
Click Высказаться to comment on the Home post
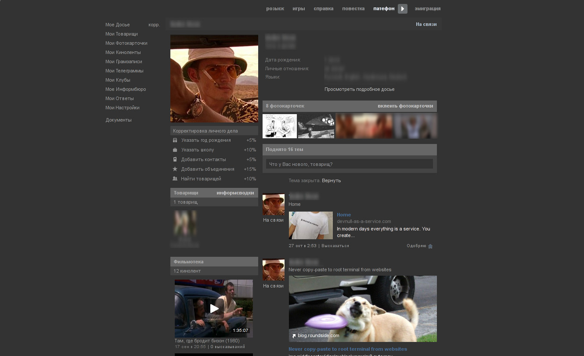coord(335,246)
